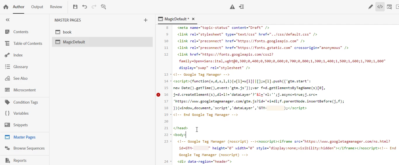The height and width of the screenshot is (165, 399).
Task: Switch to the Review tab
Action: coord(56,7)
